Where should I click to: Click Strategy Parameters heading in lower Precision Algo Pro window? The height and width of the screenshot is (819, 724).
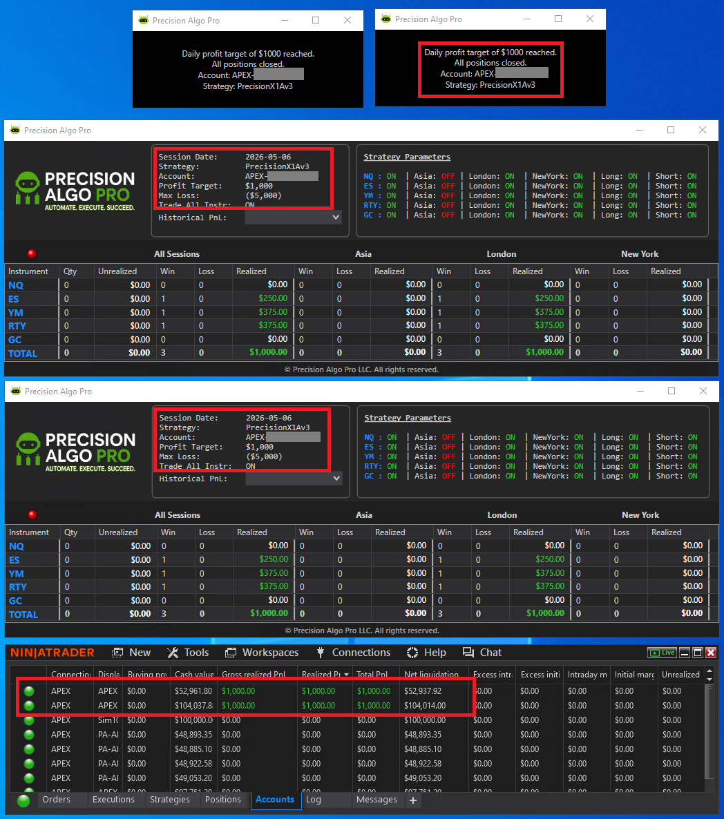pyautogui.click(x=408, y=418)
